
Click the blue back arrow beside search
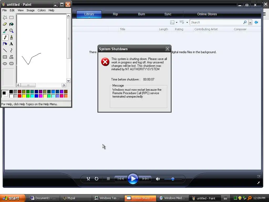pos(256,22)
